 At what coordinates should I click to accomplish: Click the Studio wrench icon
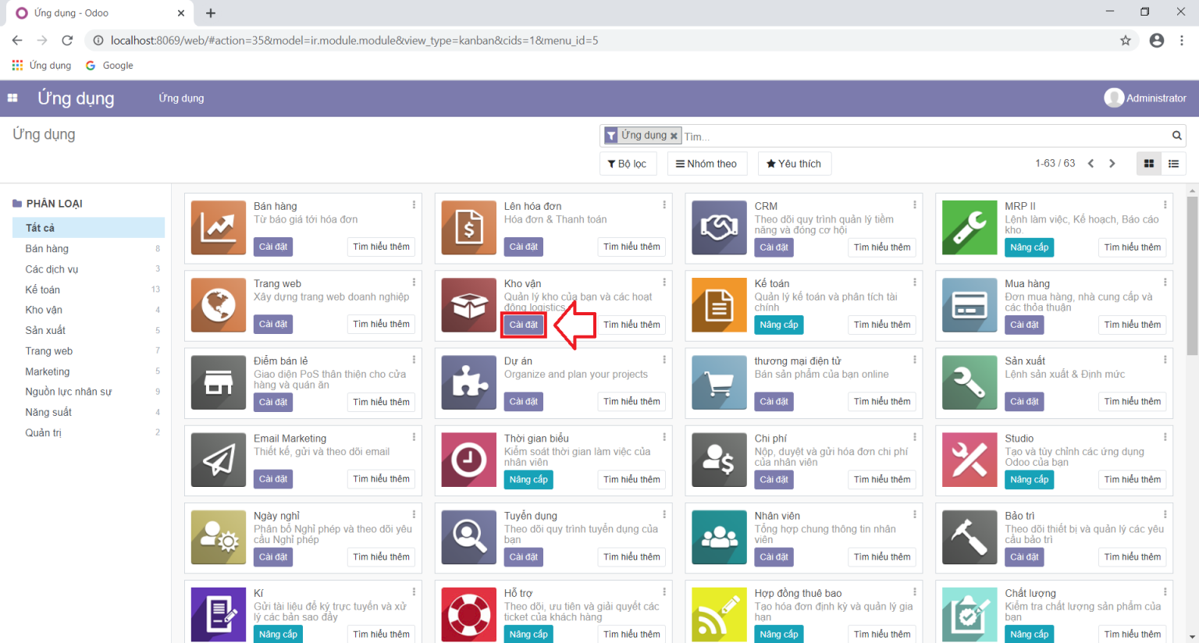(970, 460)
